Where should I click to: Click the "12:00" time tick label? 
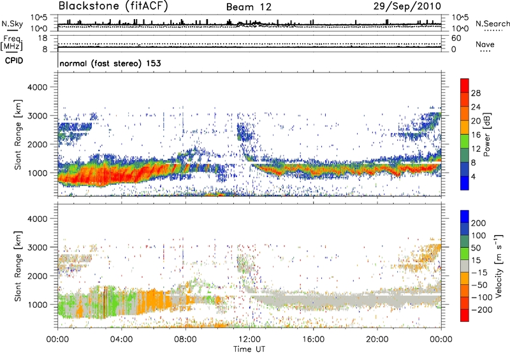coord(249,340)
